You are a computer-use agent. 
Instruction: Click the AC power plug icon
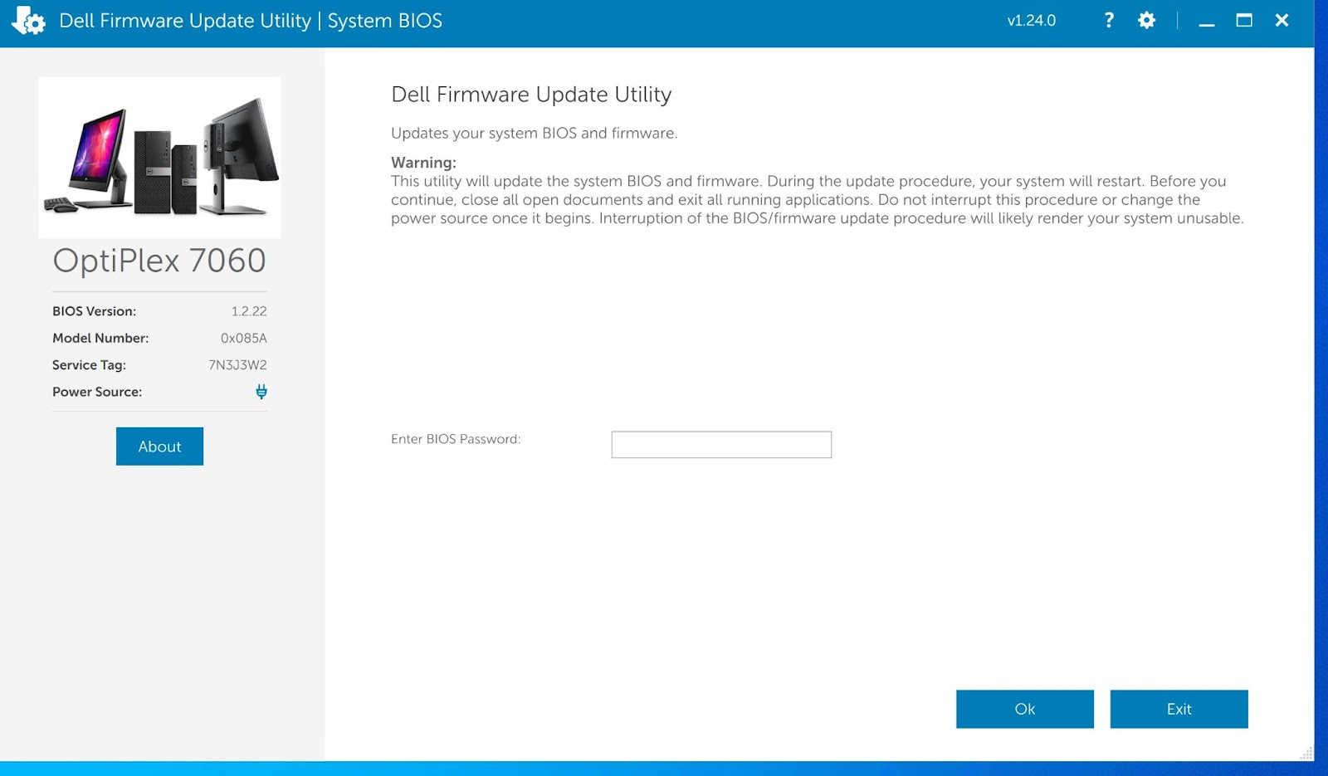coord(261,392)
